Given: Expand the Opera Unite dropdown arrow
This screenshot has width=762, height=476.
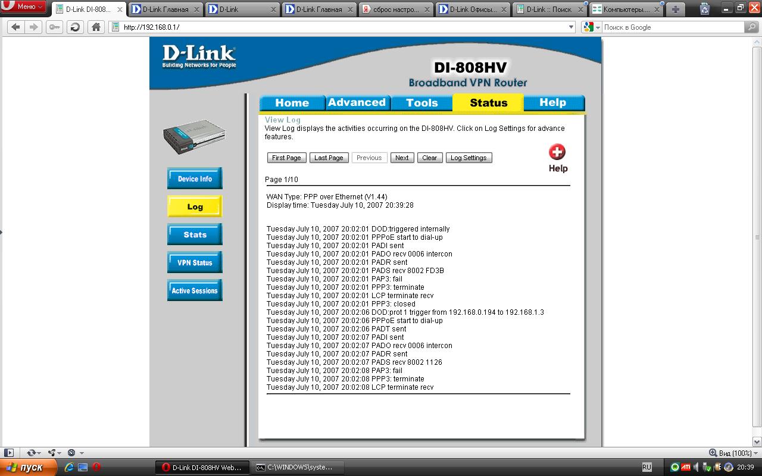Looking at the screenshot, I should [x=60, y=453].
